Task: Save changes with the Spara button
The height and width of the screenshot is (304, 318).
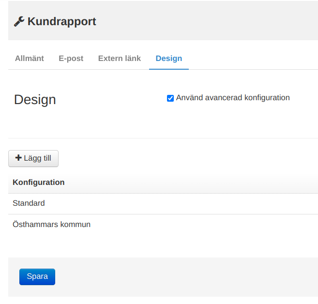Action: coord(37,277)
